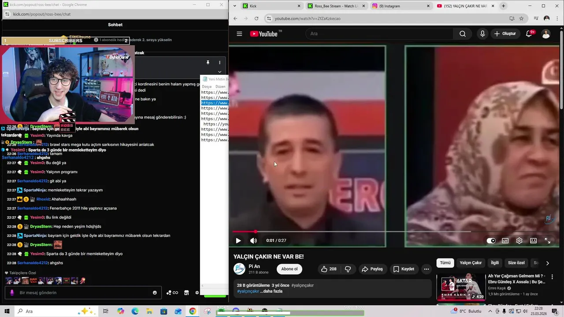Image resolution: width=564 pixels, height=317 pixels.
Task: Mute the YouTube video volume
Action: pos(253,240)
